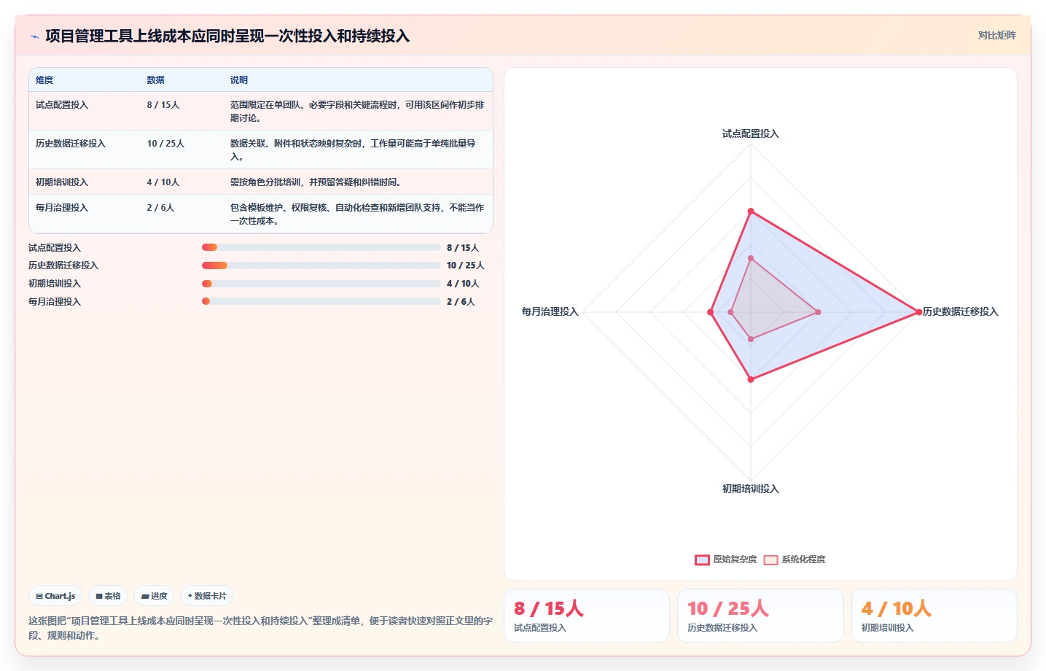The height and width of the screenshot is (671, 1046).
Task: Click radar axis label 试点配置投入
Action: (x=751, y=134)
